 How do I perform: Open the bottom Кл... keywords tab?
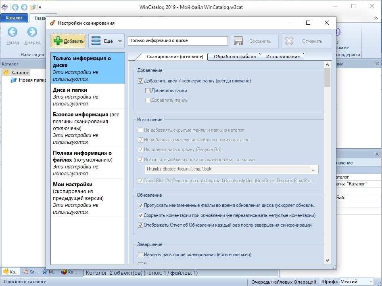click(x=30, y=271)
